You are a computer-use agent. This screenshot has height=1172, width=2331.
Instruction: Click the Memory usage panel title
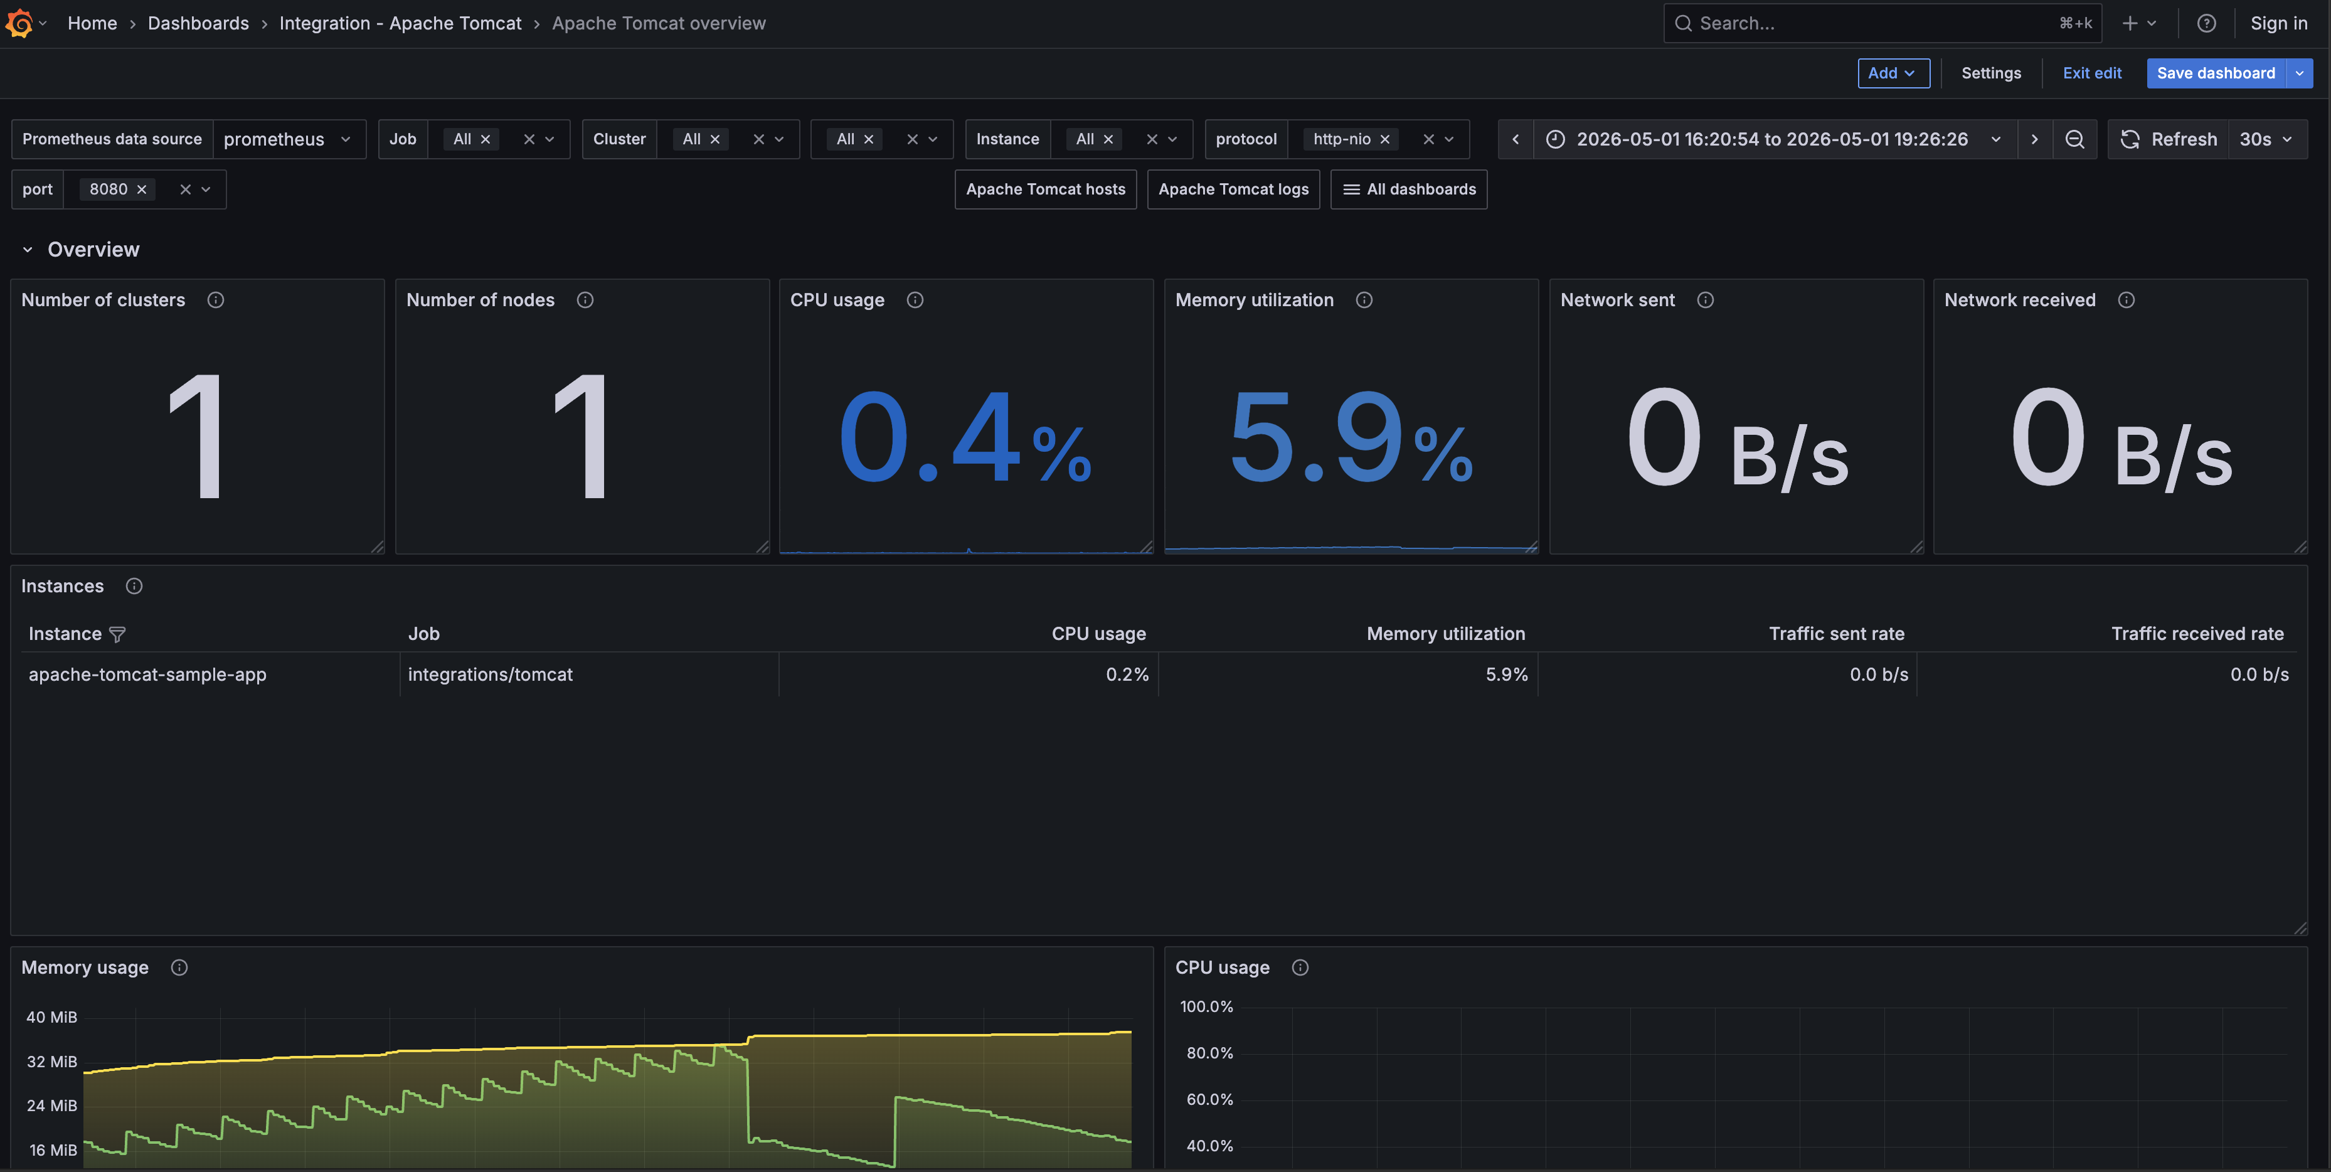pyautogui.click(x=85, y=967)
